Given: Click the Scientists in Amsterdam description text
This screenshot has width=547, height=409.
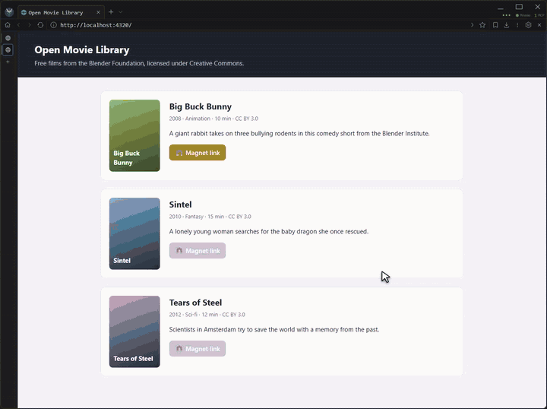Looking at the screenshot, I should click(x=274, y=329).
